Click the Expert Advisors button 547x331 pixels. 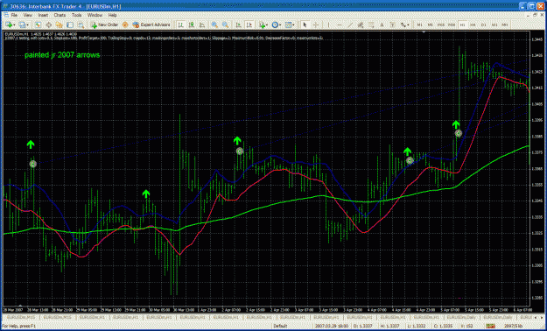[151, 25]
